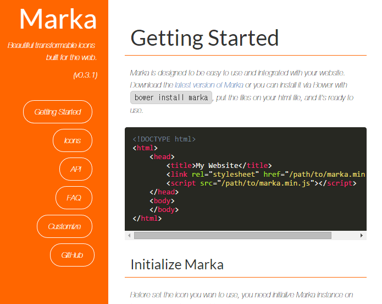
Task: Visit the GitHub nav button
Action: coord(72,255)
